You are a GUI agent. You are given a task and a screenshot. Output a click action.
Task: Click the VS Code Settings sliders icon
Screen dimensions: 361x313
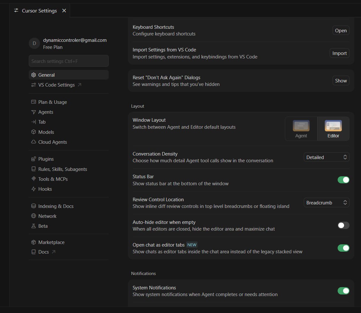pyautogui.click(x=34, y=85)
